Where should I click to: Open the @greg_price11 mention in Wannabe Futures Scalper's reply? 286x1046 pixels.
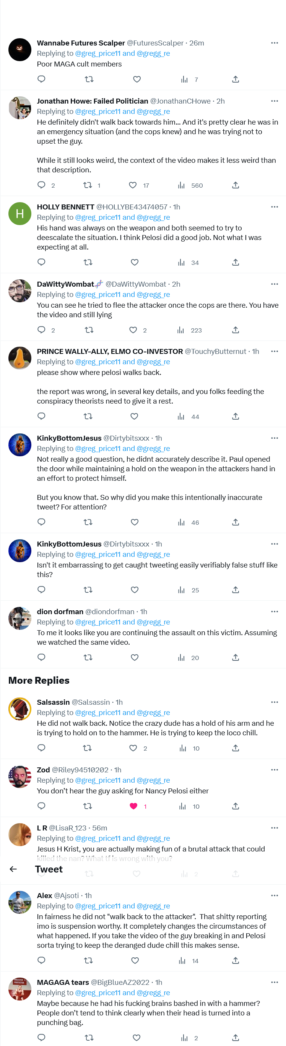pos(98,54)
